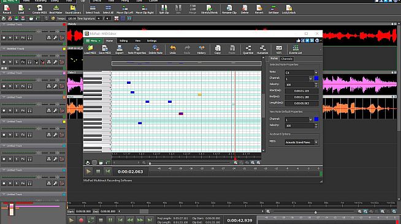This screenshot has width=401, height=224.
Task: Switch to the Channels tab in properties panel
Action: click(x=286, y=59)
